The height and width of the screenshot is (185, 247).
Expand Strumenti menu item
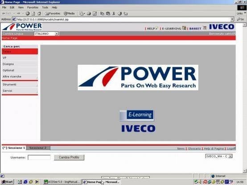[20, 85]
